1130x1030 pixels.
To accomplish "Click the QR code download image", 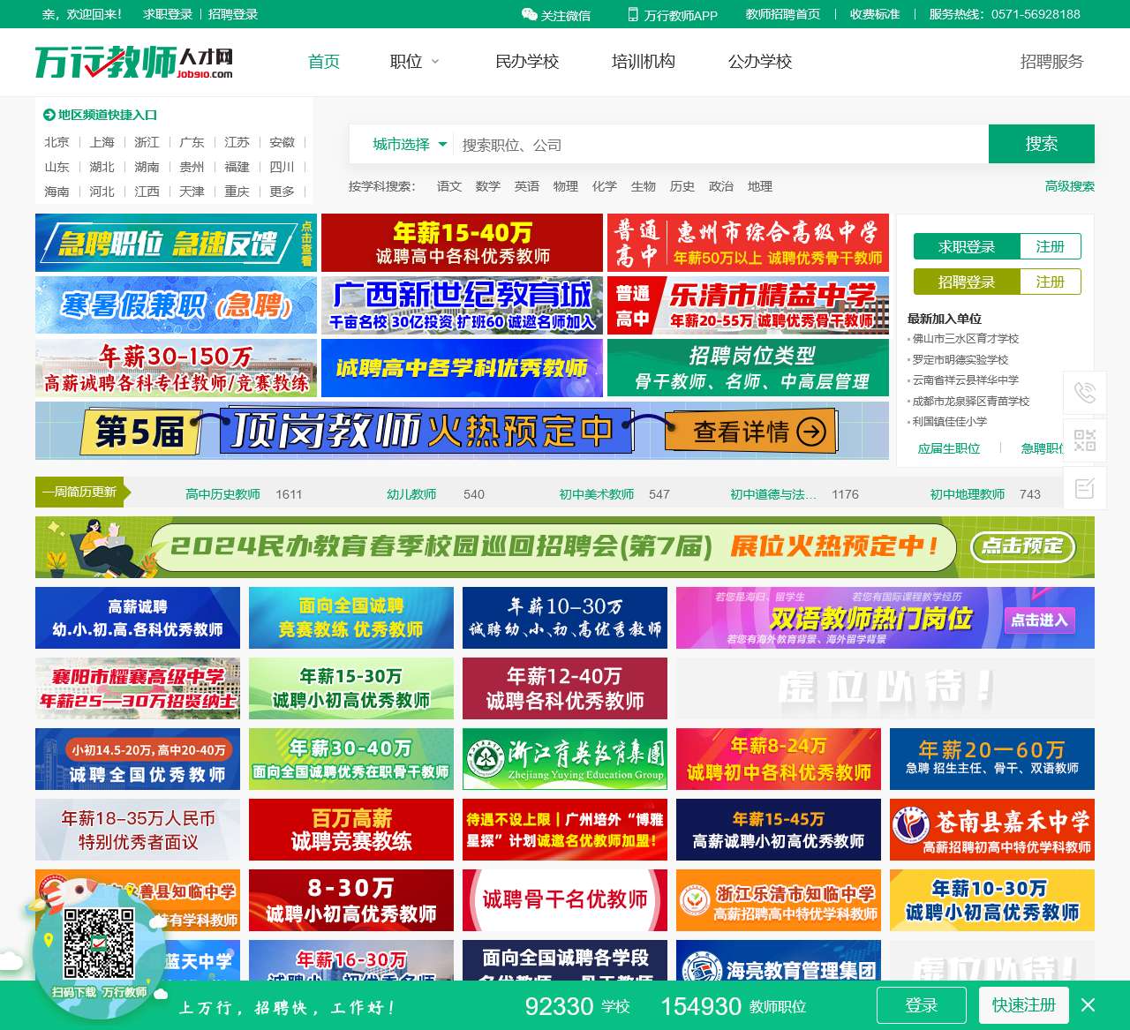I will 99,943.
